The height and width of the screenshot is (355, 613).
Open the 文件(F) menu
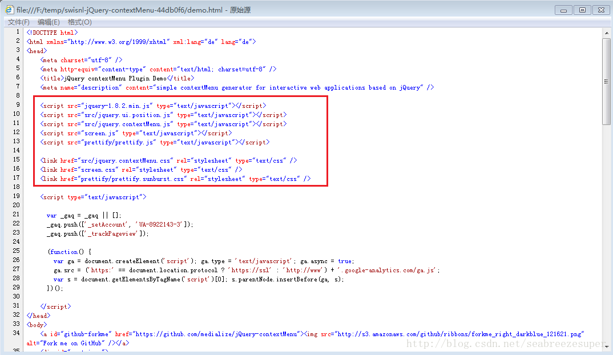[19, 22]
